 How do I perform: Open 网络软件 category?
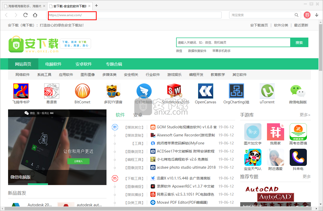(23, 75)
